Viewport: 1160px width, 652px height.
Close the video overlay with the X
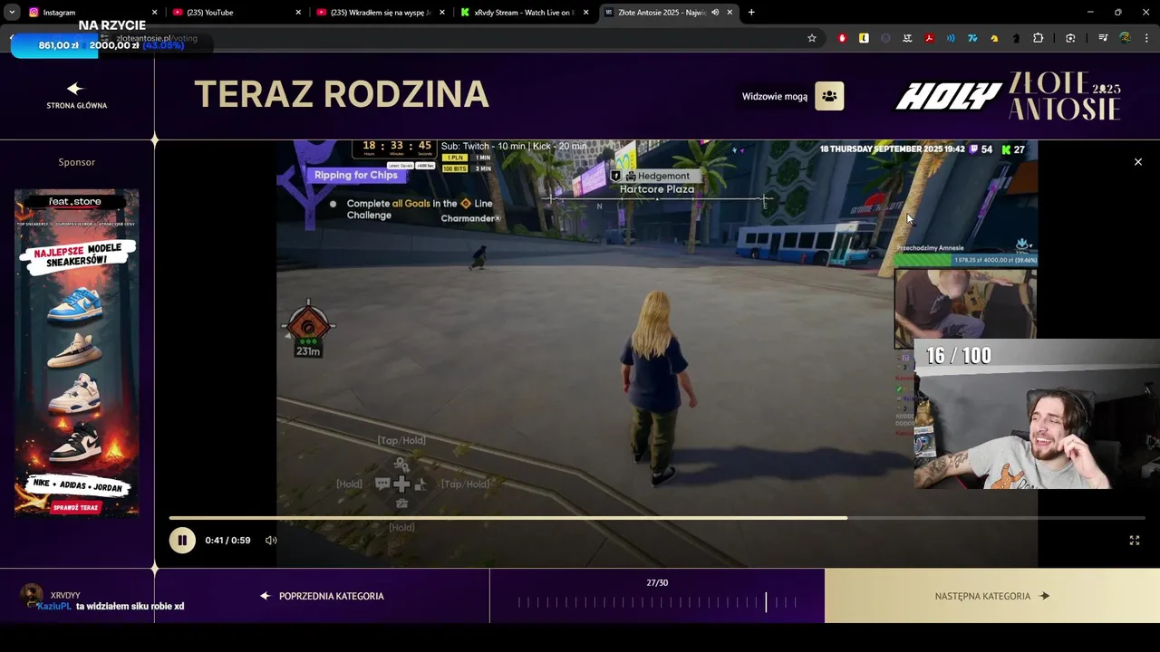(1138, 162)
